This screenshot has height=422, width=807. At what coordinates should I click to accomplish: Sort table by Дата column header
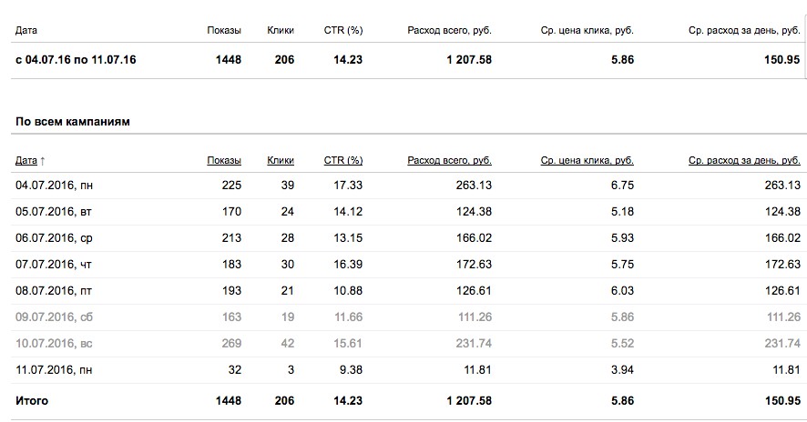point(26,161)
